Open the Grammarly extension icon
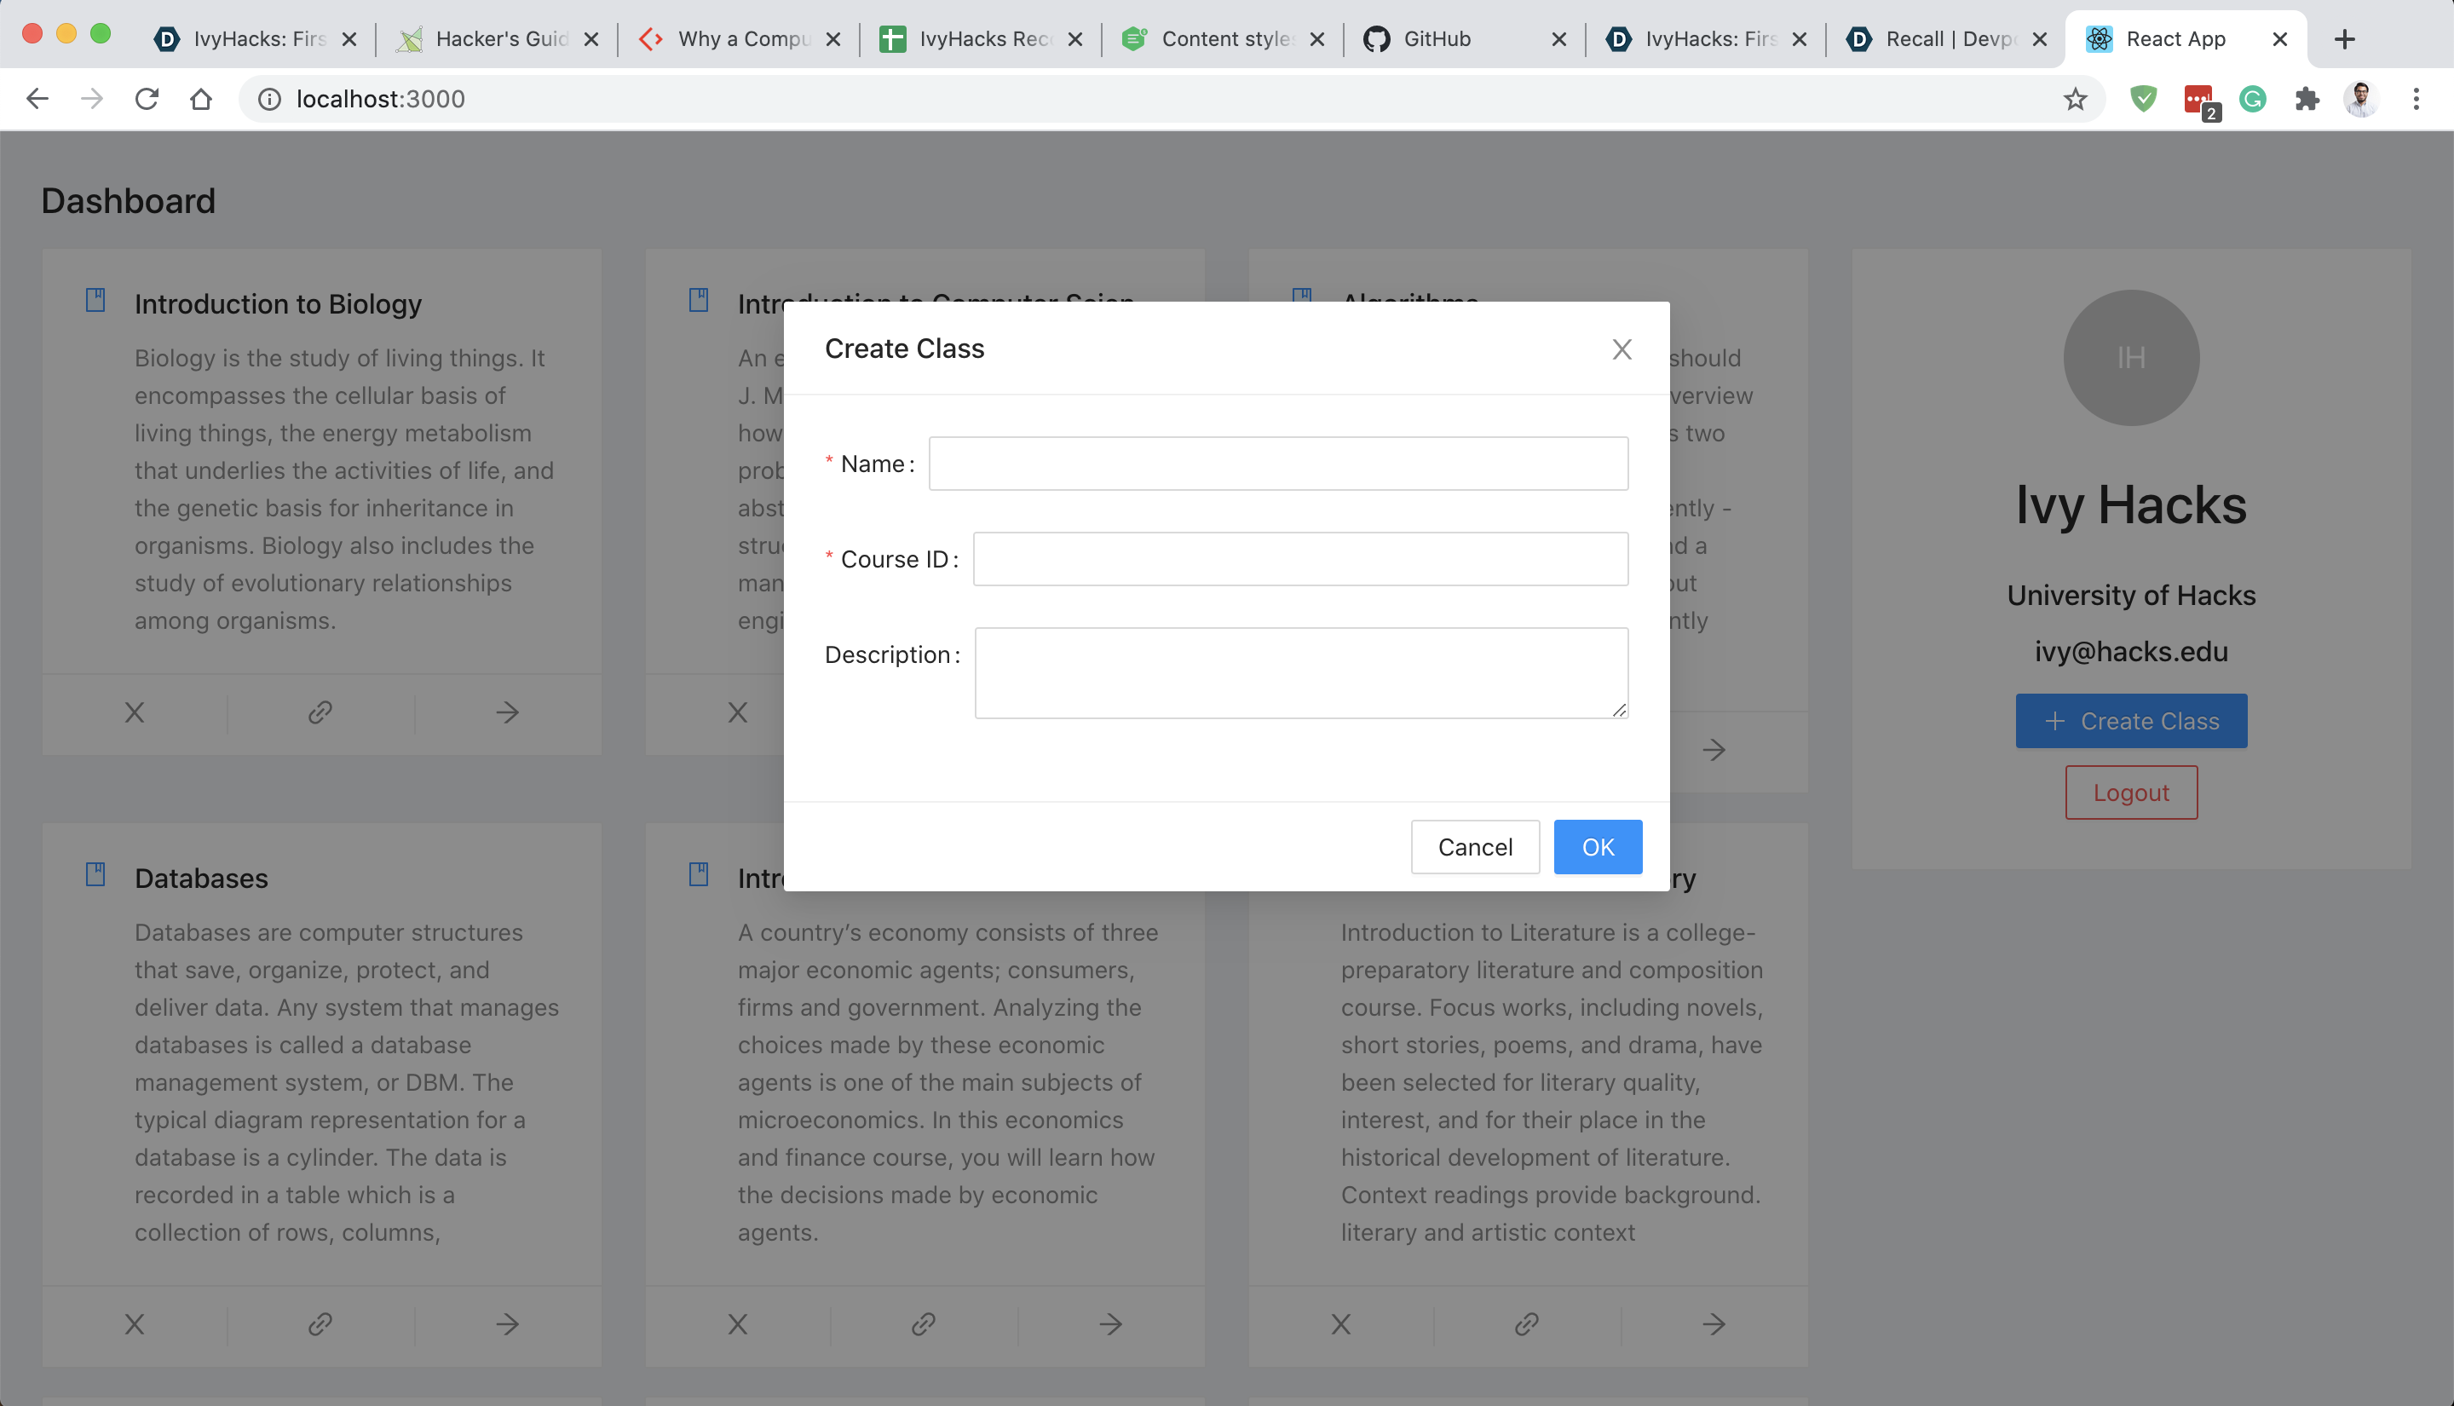Image resolution: width=2454 pixels, height=1406 pixels. [2252, 99]
